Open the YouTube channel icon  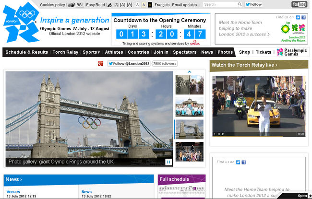point(299,4)
